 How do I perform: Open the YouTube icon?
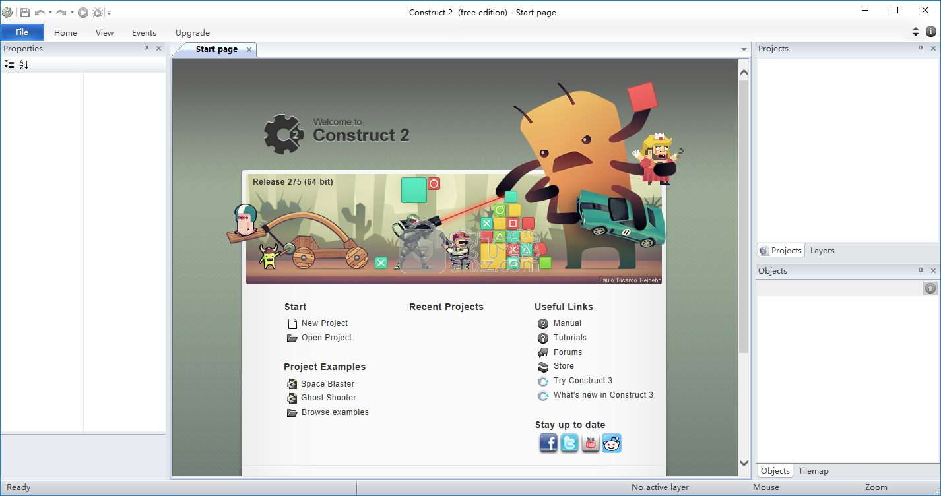pyautogui.click(x=591, y=443)
